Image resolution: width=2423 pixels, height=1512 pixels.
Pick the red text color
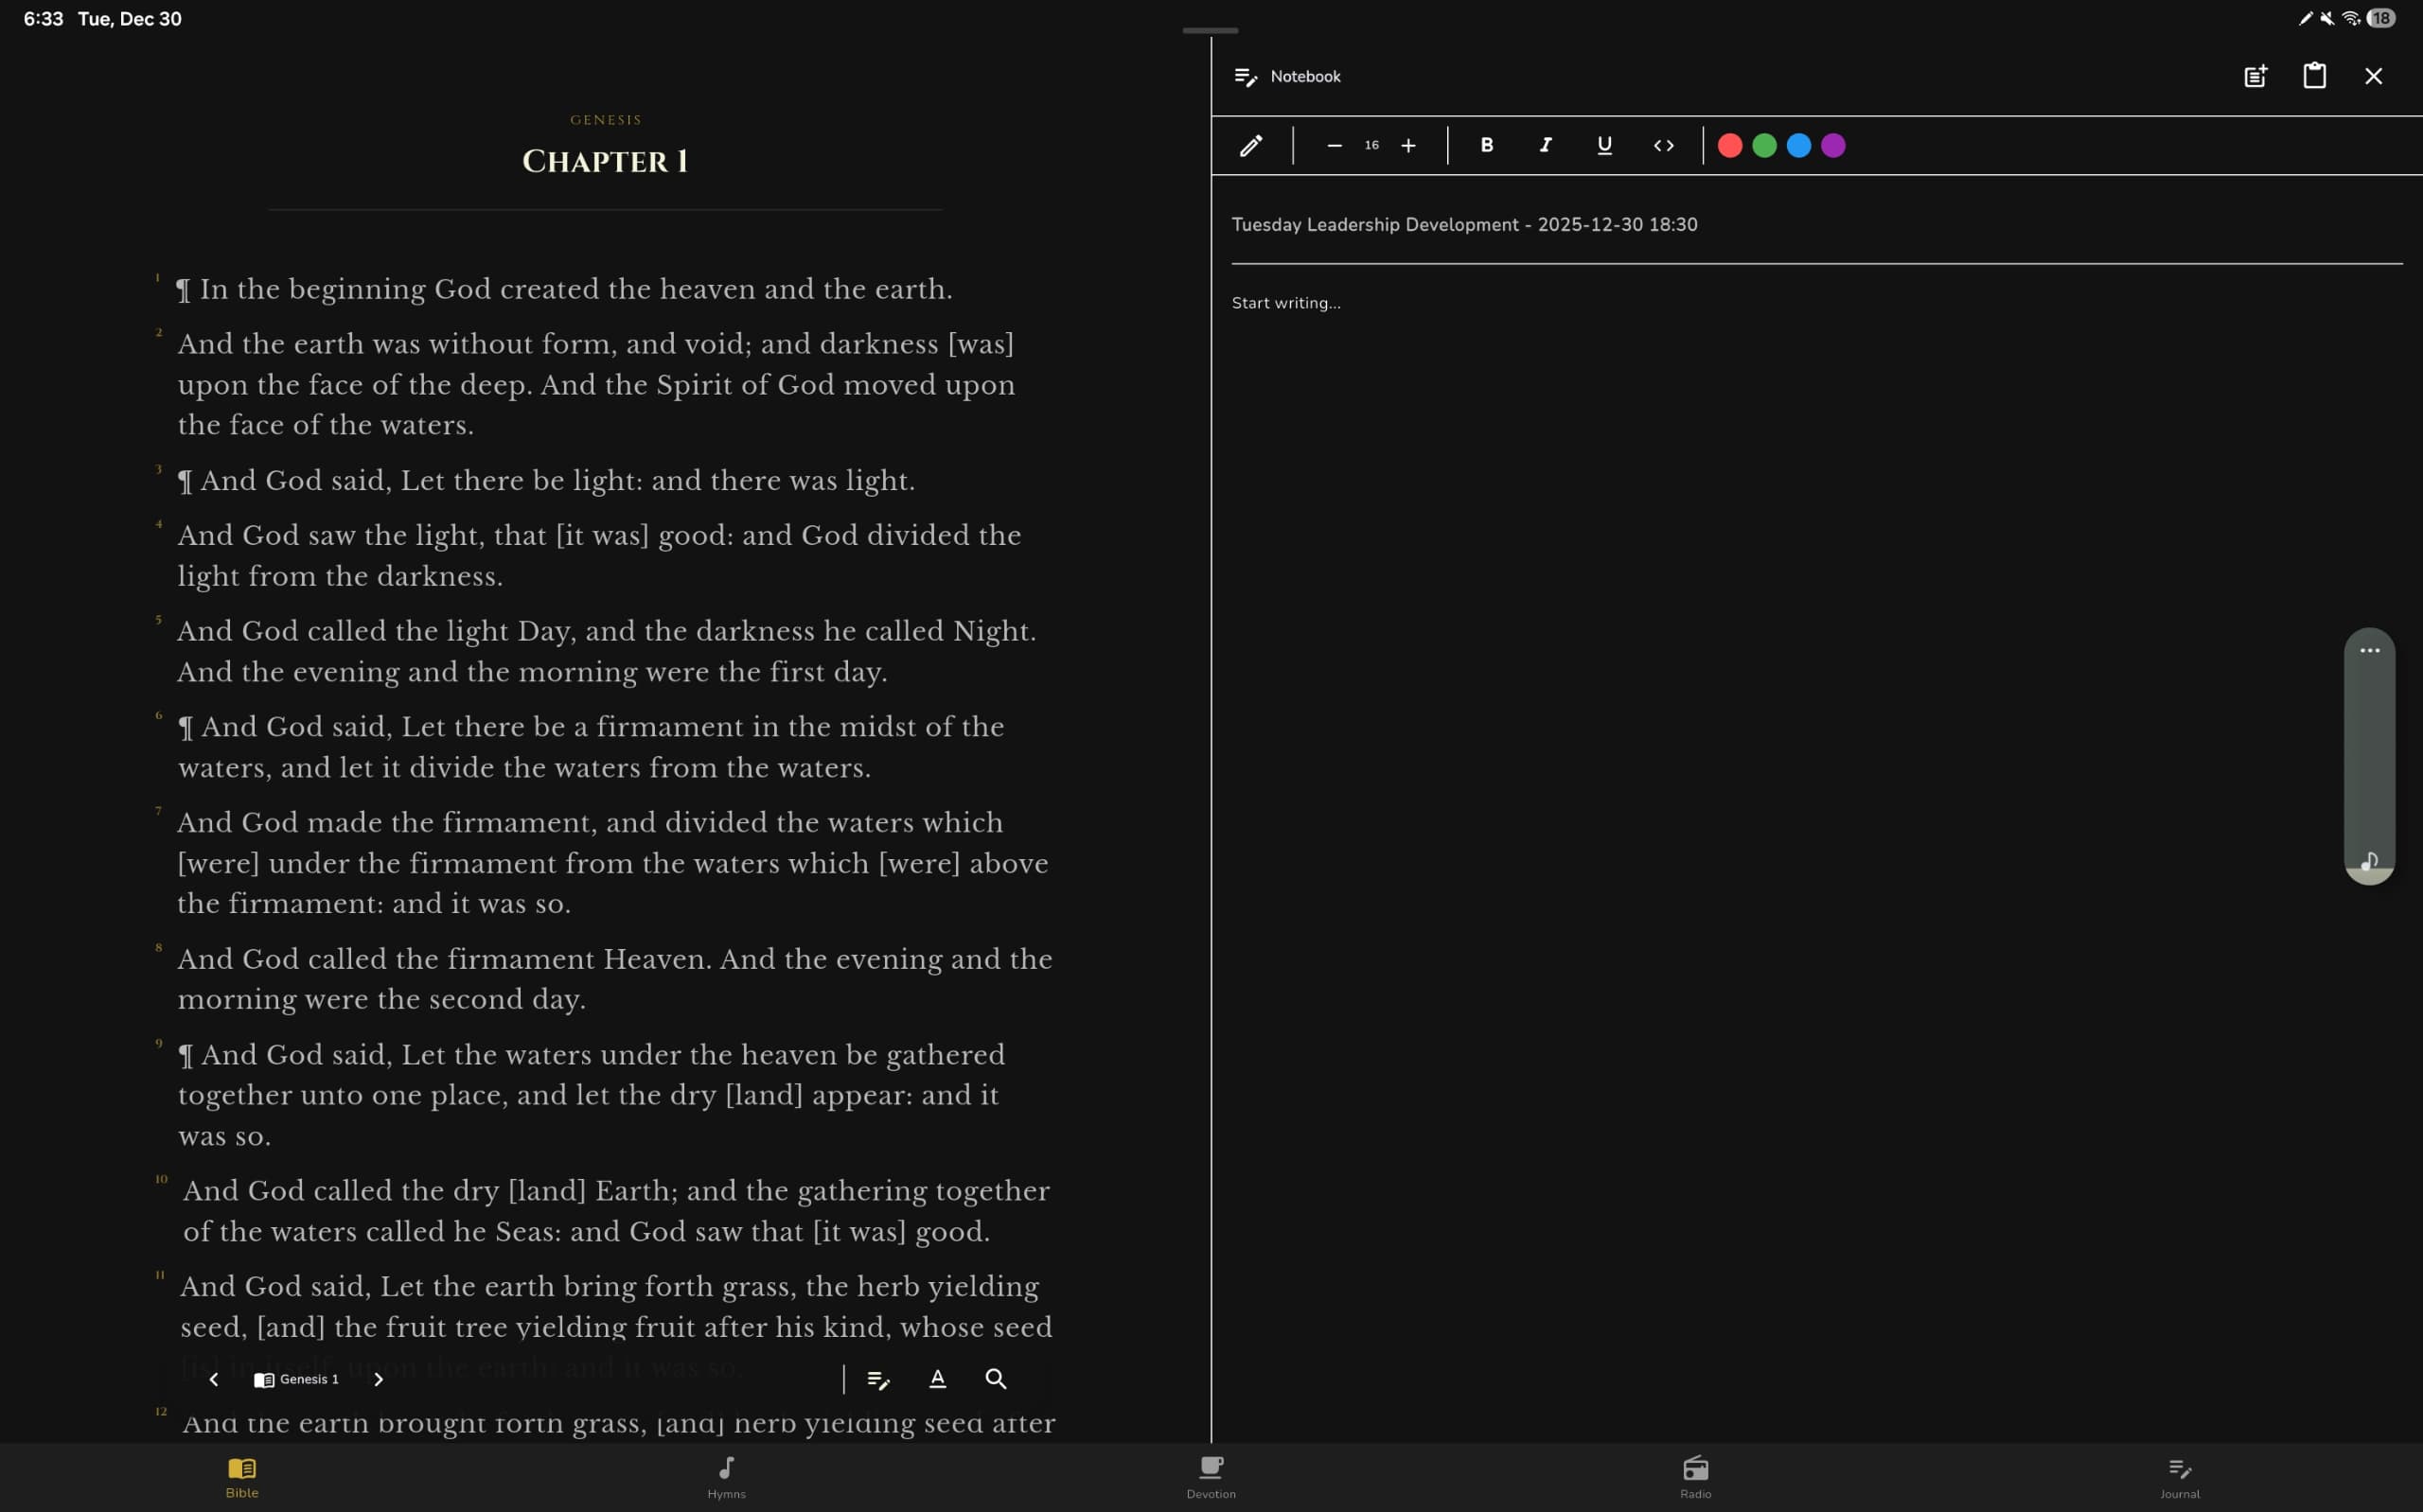[x=1730, y=146]
